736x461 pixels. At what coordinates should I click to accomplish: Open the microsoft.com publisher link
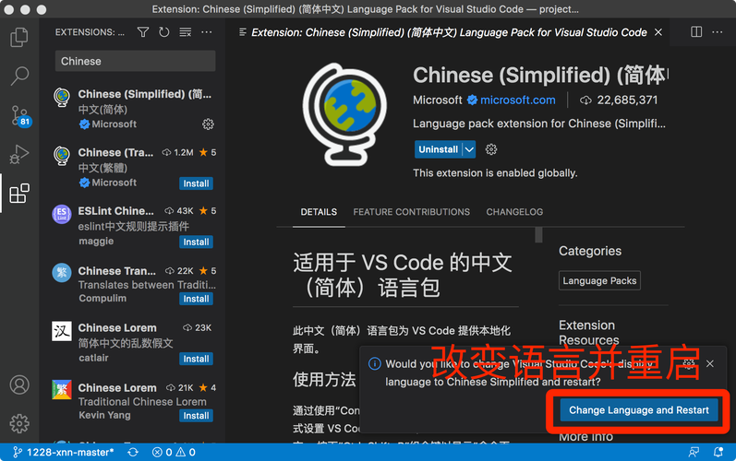tap(518, 100)
